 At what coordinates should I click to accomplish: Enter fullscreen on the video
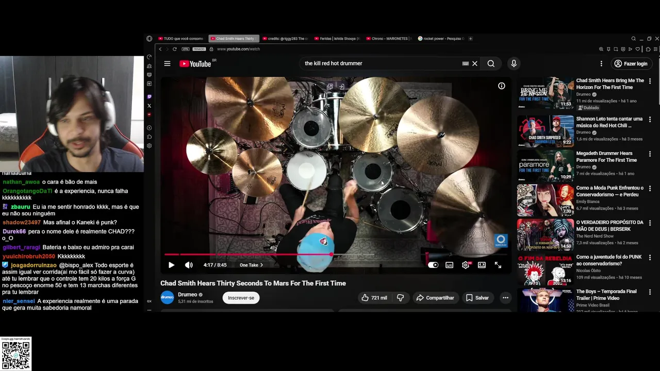point(498,265)
